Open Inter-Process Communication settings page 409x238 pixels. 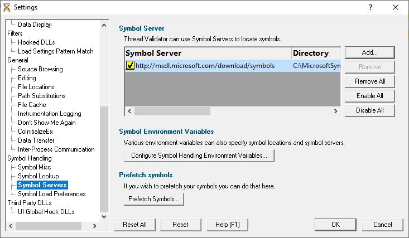(56, 149)
